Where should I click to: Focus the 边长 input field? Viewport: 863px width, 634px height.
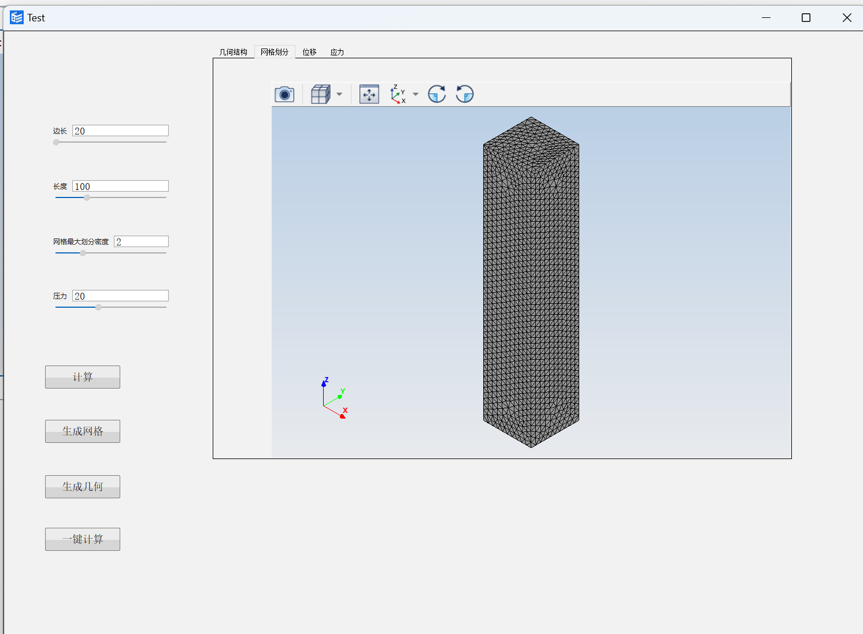click(x=121, y=130)
